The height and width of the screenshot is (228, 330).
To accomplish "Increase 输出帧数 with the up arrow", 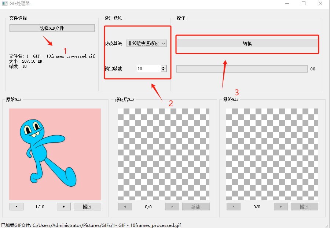I will click(x=164, y=67).
